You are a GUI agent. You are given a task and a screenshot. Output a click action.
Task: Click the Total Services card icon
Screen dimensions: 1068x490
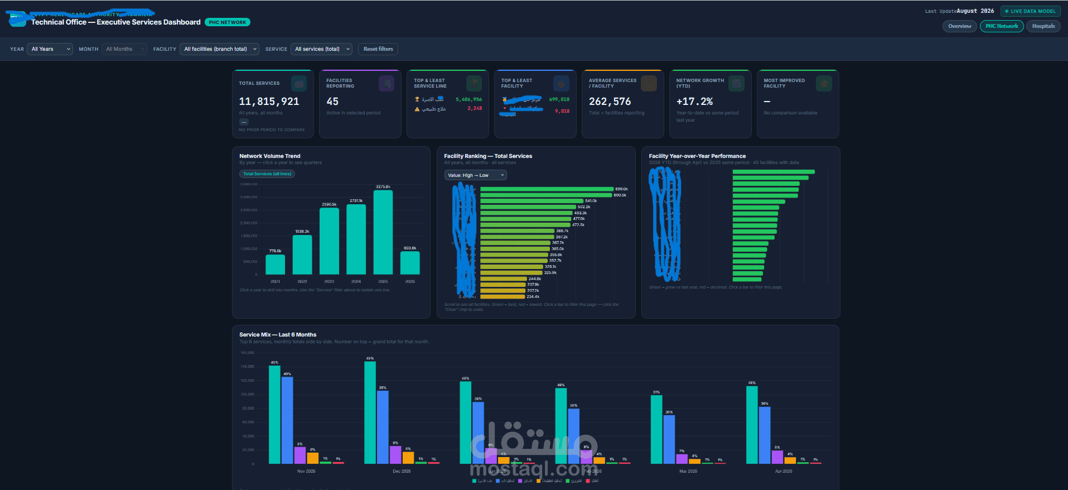(x=299, y=84)
